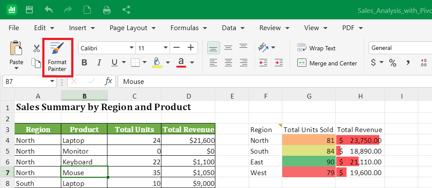The height and width of the screenshot is (188, 432).
Task: Apply percent style format
Action: [393, 63]
